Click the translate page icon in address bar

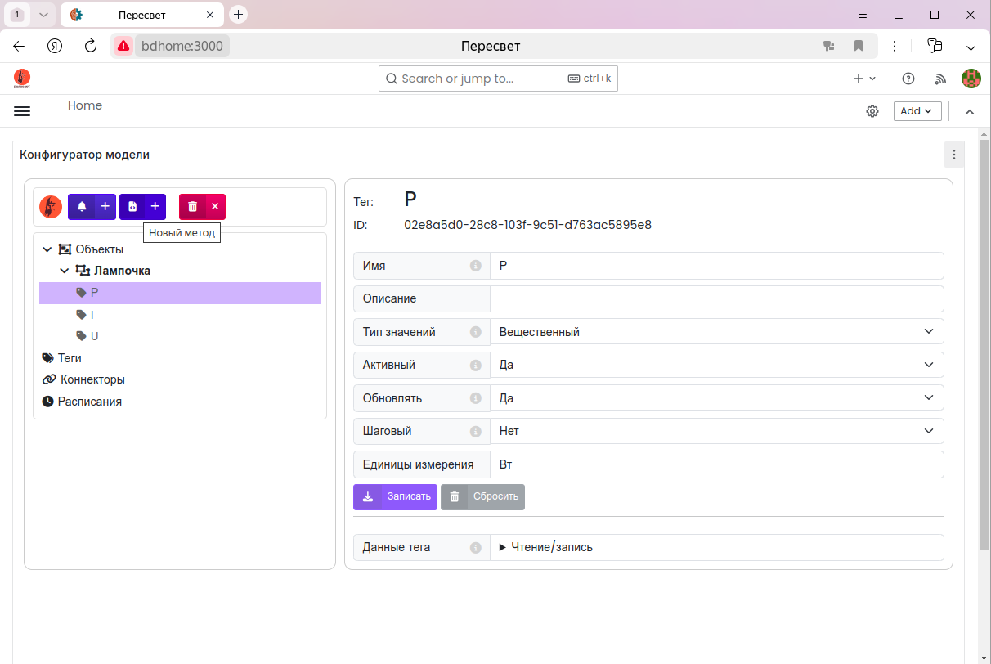(x=828, y=46)
